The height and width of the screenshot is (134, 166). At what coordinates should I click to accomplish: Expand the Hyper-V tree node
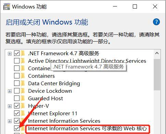pyautogui.click(x=10, y=106)
